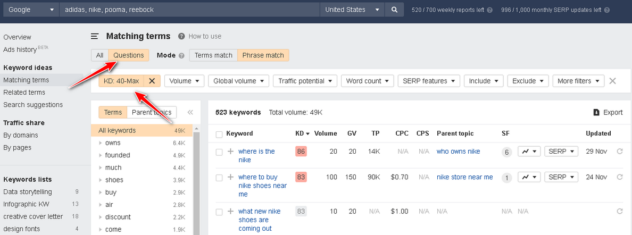Open Traffic share By domains
632x235 pixels.
click(x=21, y=136)
